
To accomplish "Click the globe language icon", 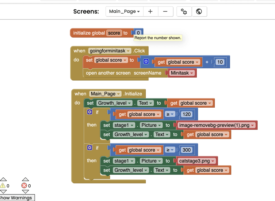I will [x=199, y=12].
